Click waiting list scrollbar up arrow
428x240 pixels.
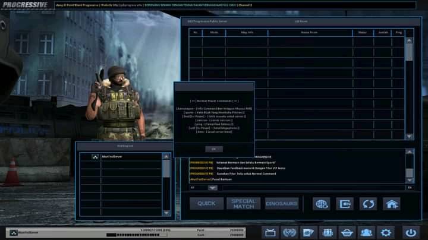click(166, 157)
